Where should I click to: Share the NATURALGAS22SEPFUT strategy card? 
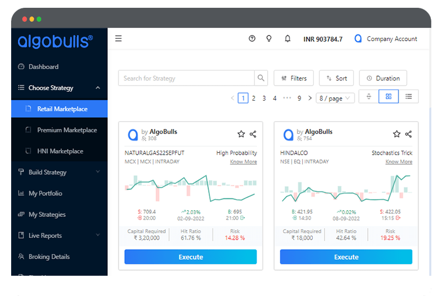pyautogui.click(x=253, y=134)
